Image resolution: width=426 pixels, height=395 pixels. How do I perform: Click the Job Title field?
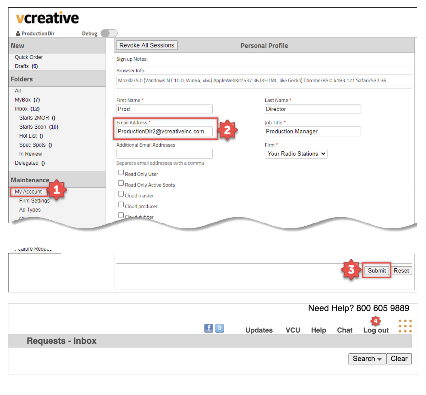click(313, 131)
